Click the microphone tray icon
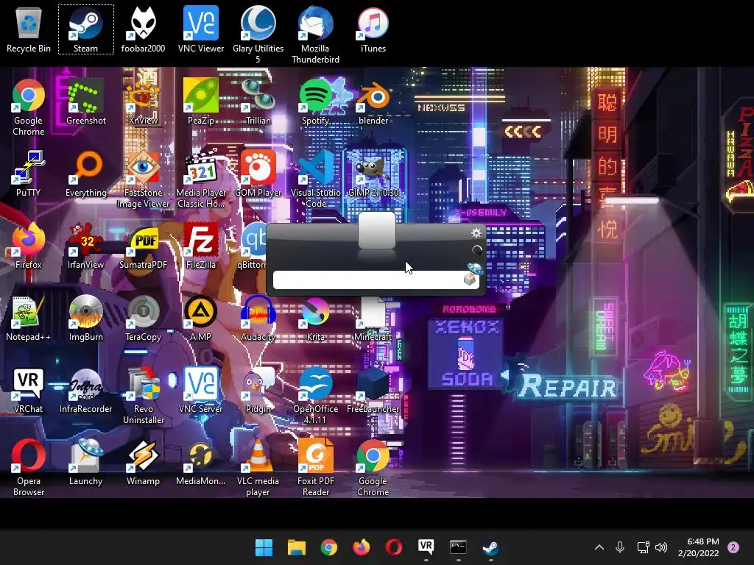The image size is (754, 565). (x=620, y=547)
